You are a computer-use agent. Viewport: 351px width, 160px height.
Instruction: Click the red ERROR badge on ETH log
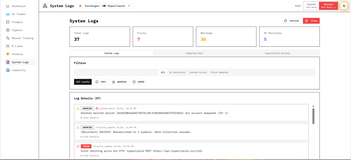(86, 146)
